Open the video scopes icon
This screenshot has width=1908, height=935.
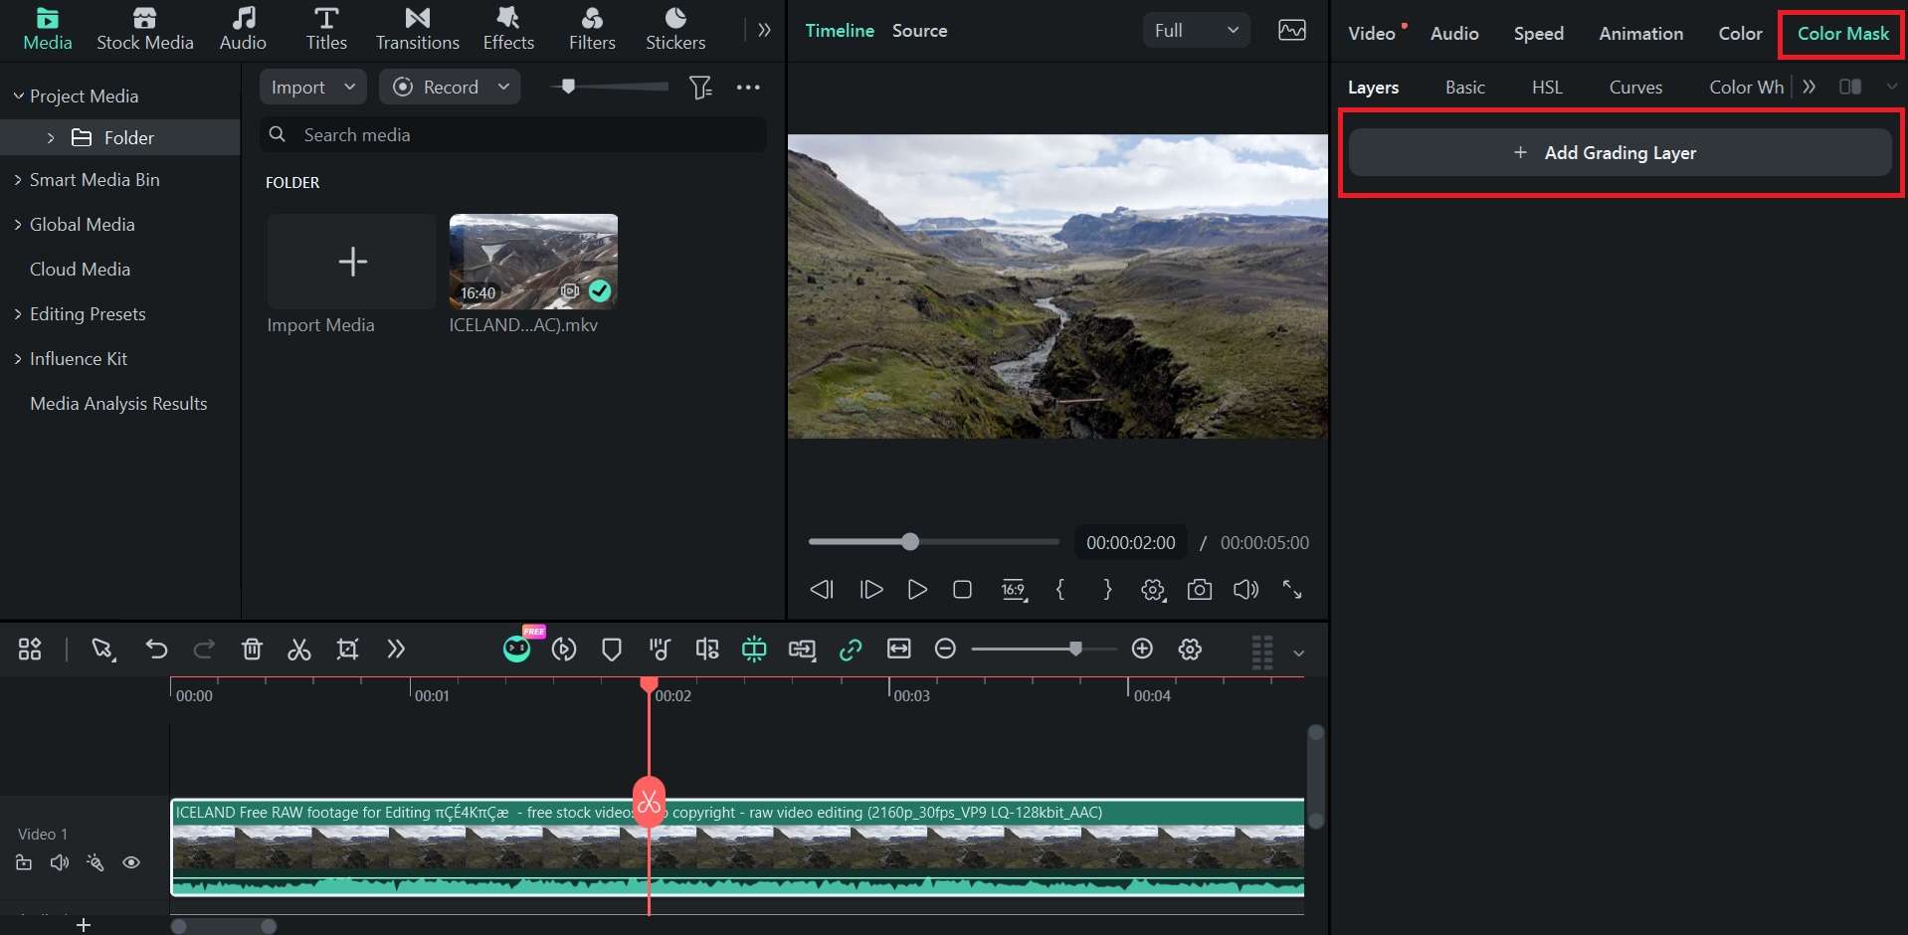pos(1292,31)
